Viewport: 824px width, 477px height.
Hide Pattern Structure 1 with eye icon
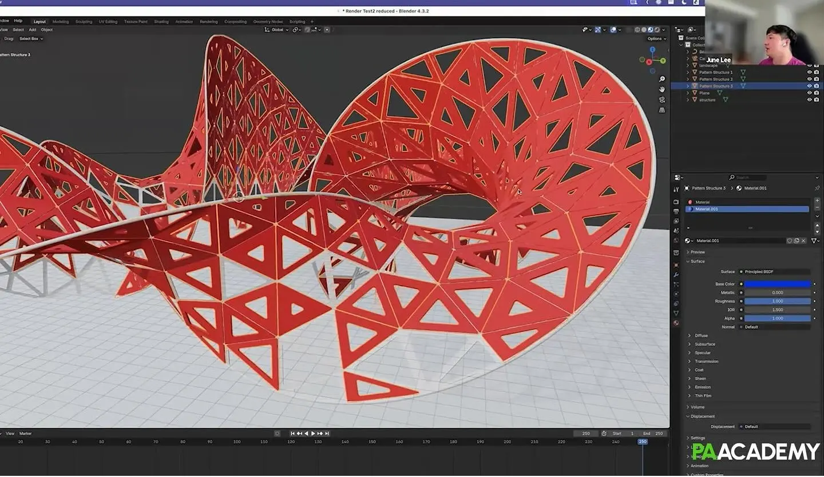[809, 73]
